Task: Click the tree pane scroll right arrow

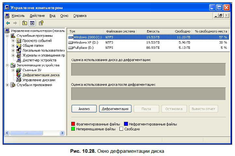Action: [62, 133]
